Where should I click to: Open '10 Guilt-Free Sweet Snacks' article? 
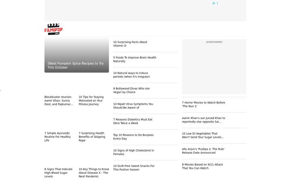[134, 168]
